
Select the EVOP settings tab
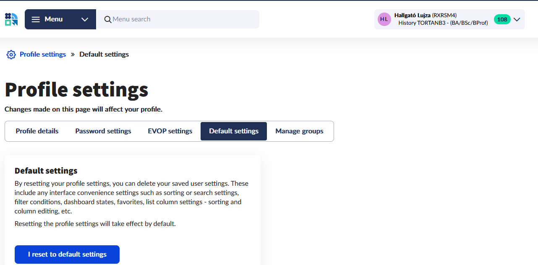[x=170, y=131]
